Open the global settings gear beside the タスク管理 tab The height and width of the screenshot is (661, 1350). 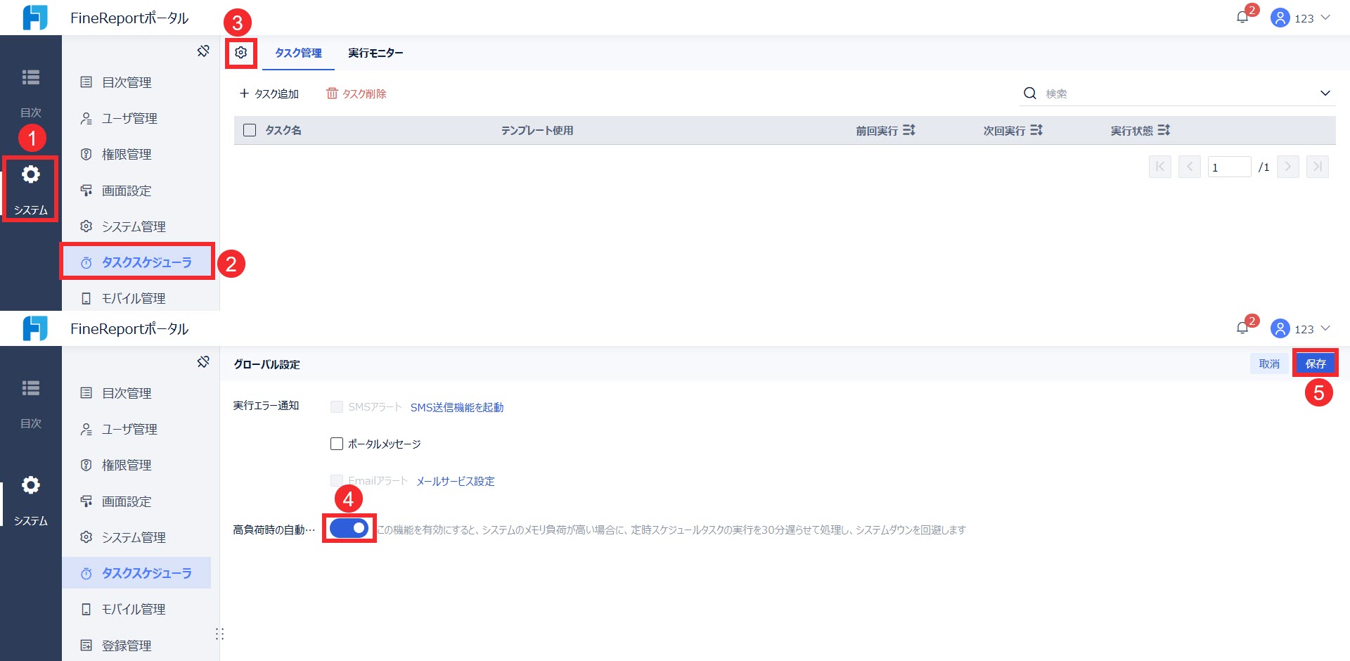(241, 53)
